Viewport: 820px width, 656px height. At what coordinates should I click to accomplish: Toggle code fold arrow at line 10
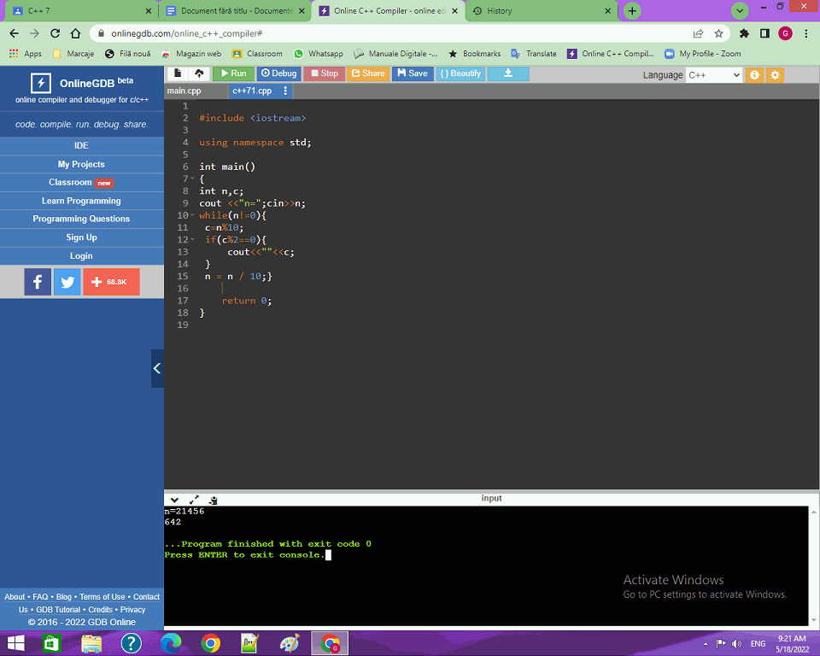(192, 216)
